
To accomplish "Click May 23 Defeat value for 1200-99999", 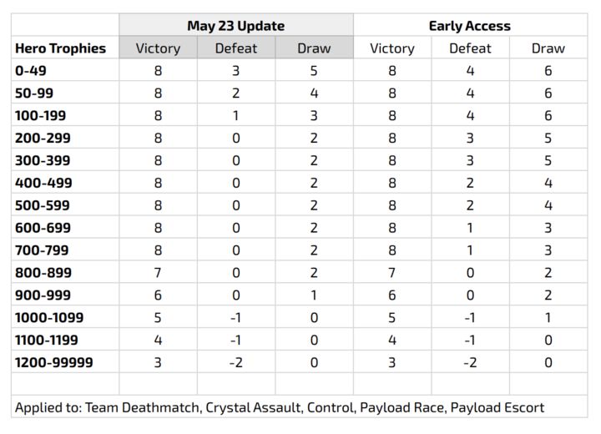I will [x=236, y=362].
